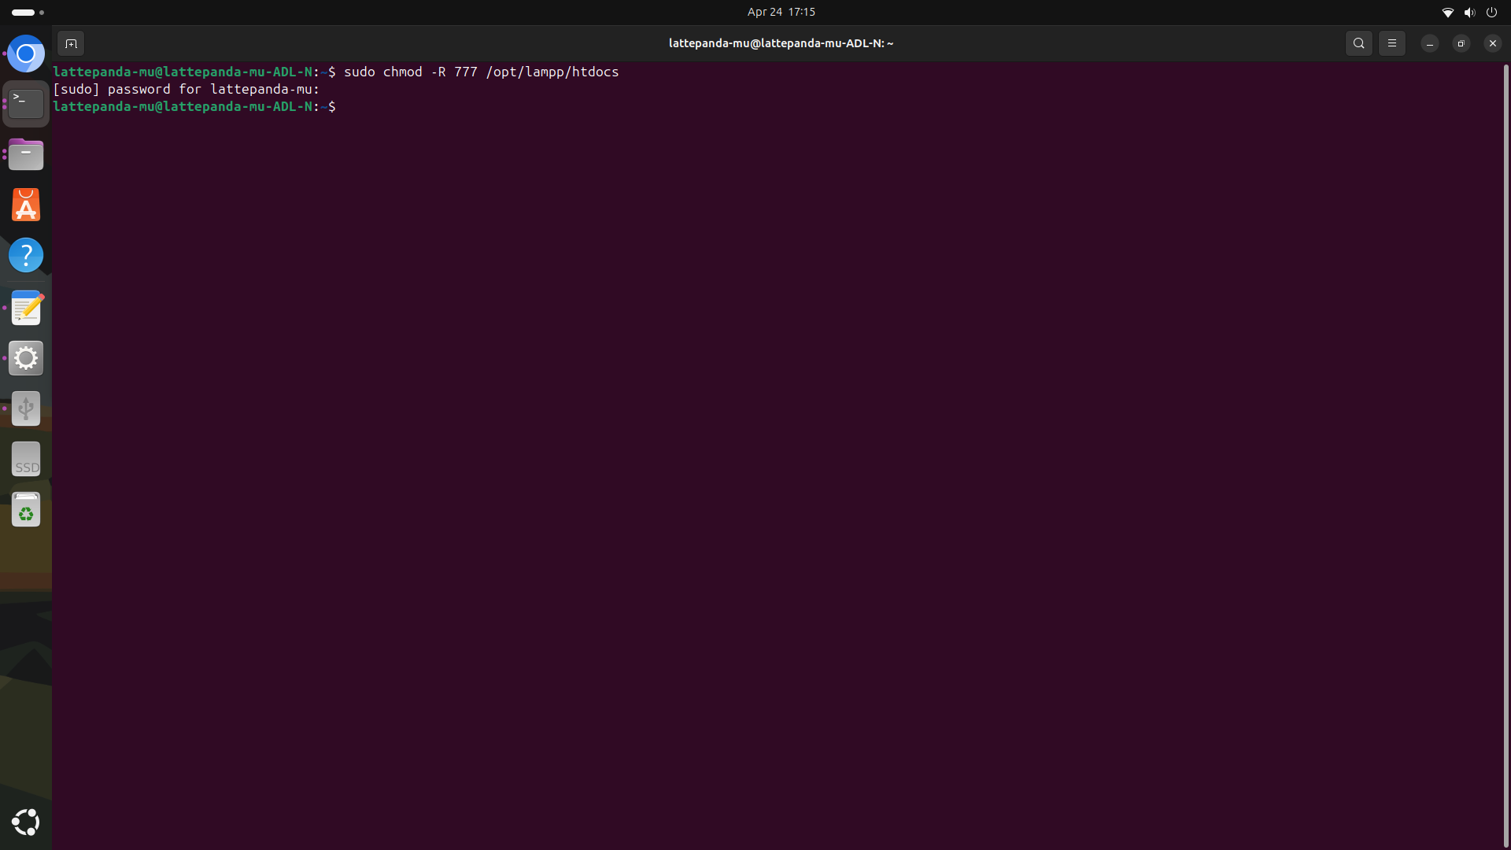Launch Chromium browser from the dock
Viewport: 1511px width, 850px height.
point(26,54)
